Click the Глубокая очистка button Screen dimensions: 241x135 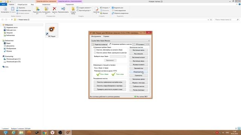coord(139,86)
